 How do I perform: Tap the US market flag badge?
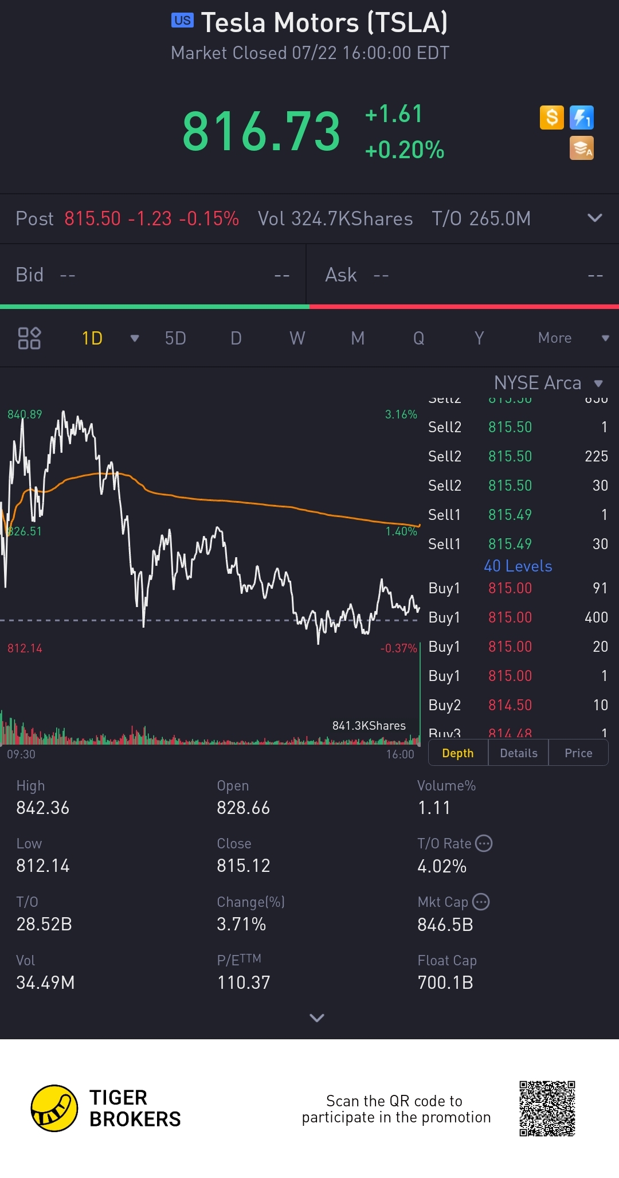pos(182,21)
